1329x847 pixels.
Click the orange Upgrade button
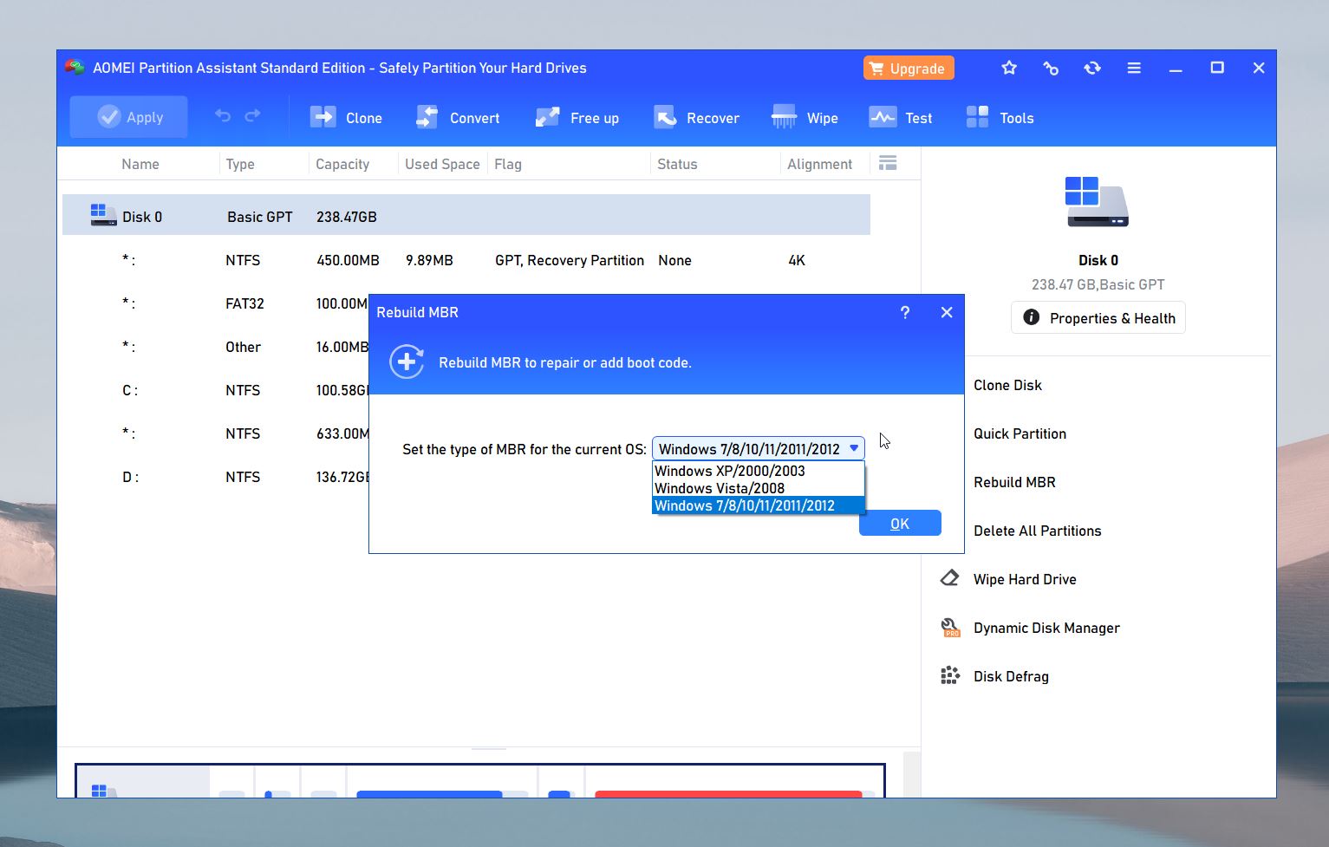pos(909,68)
